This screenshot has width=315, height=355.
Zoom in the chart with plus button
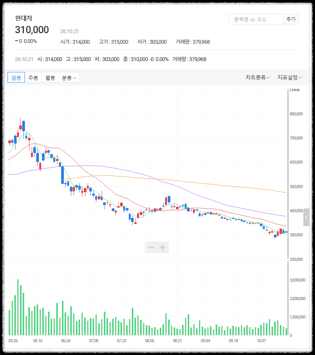pyautogui.click(x=163, y=247)
